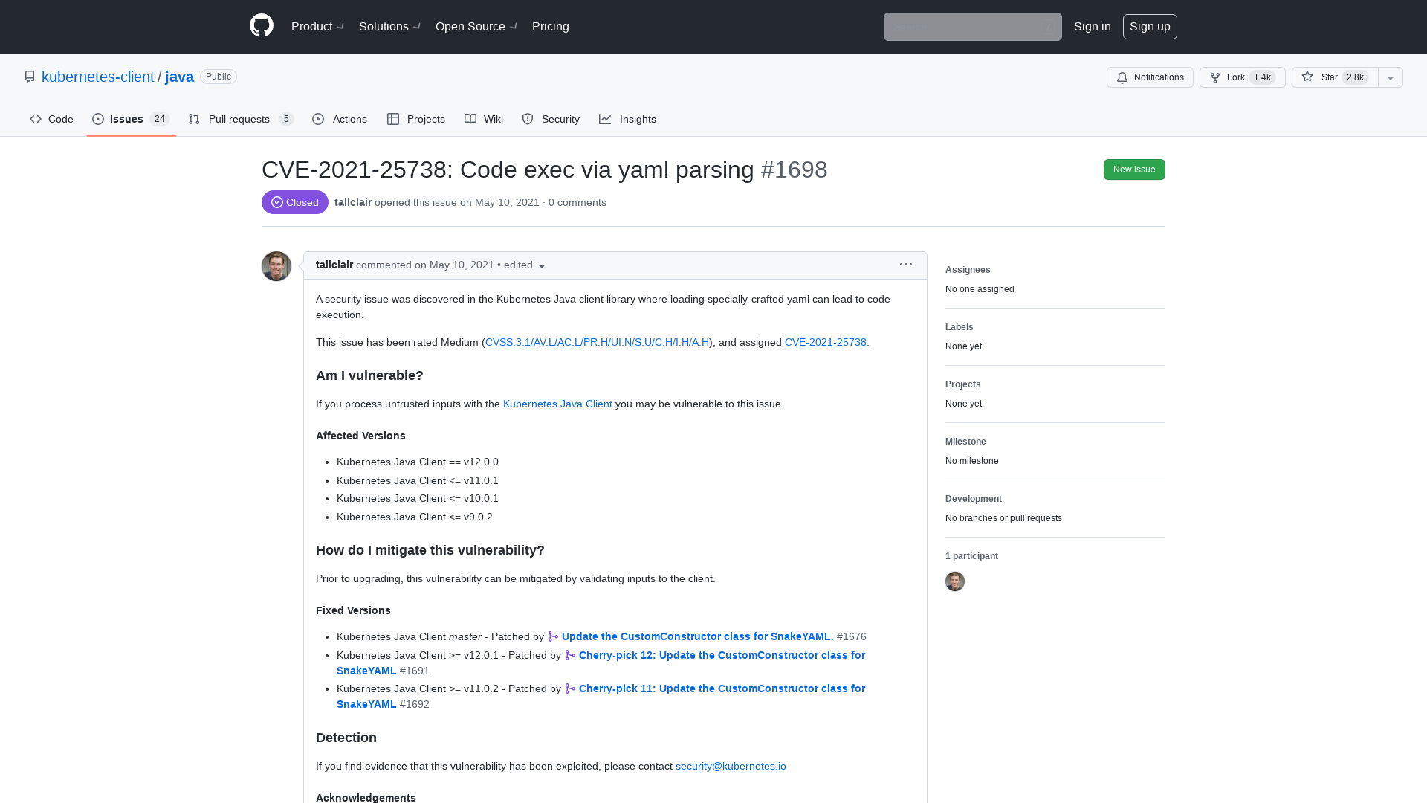The width and height of the screenshot is (1427, 803).
Task: Expand the Product menu
Action: click(x=317, y=27)
